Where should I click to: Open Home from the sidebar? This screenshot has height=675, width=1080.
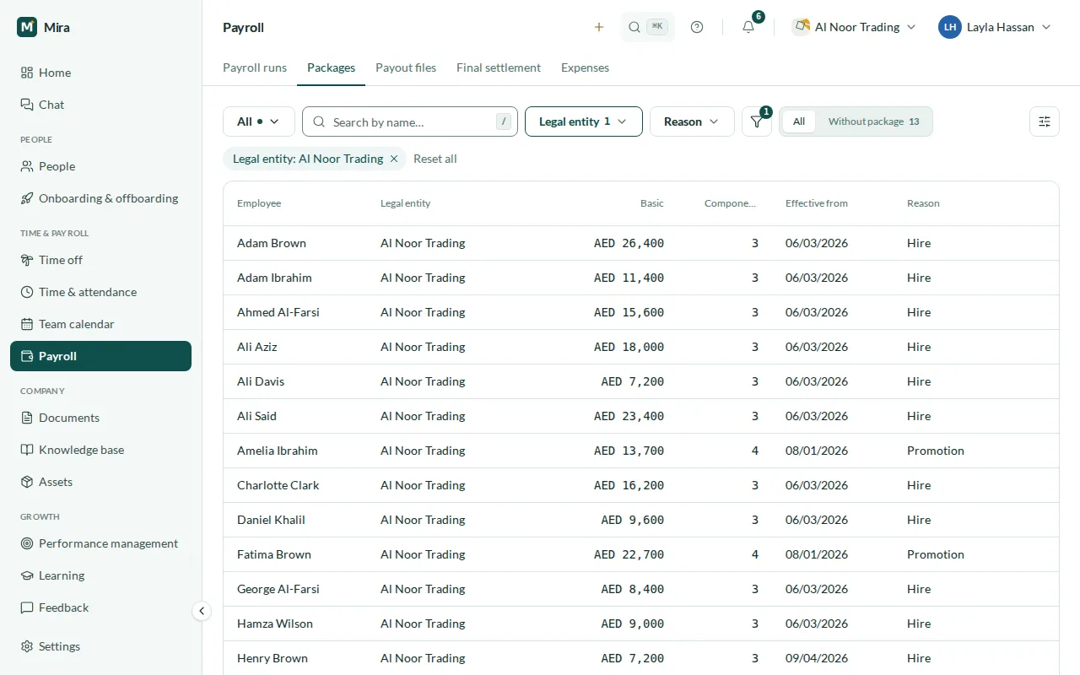100,73
